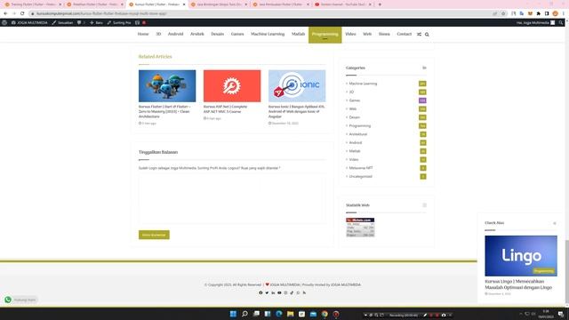Open the Ionic related article thumbnail
The height and width of the screenshot is (320, 569).
(297, 86)
